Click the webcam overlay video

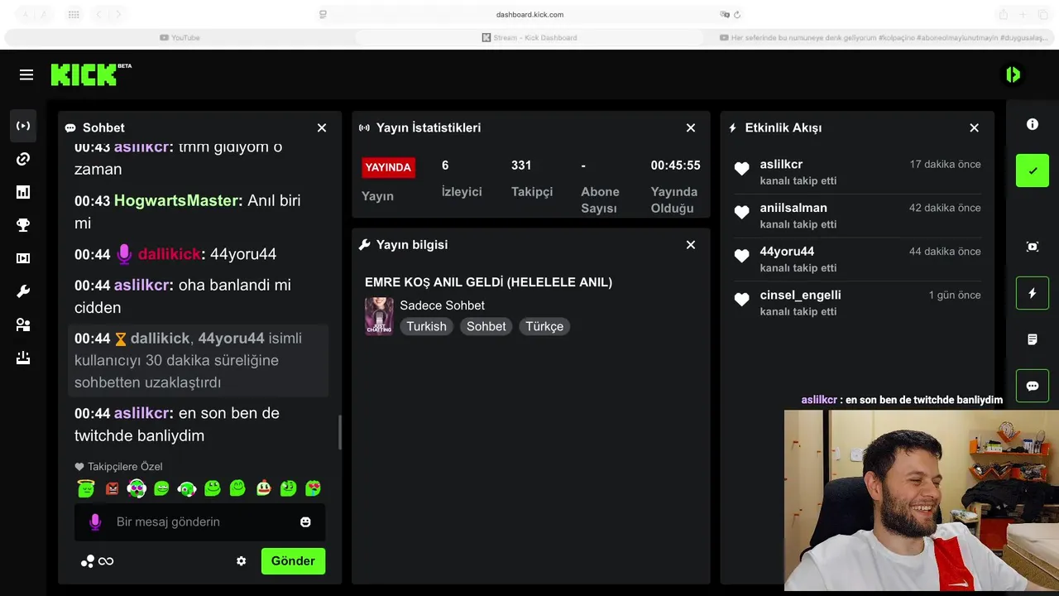coord(922,500)
